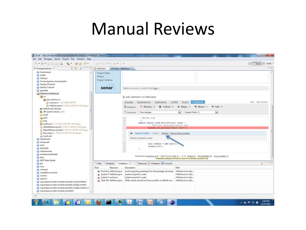Click the Save toolbar icon
This screenshot has width=306, height=230.
[49, 63]
